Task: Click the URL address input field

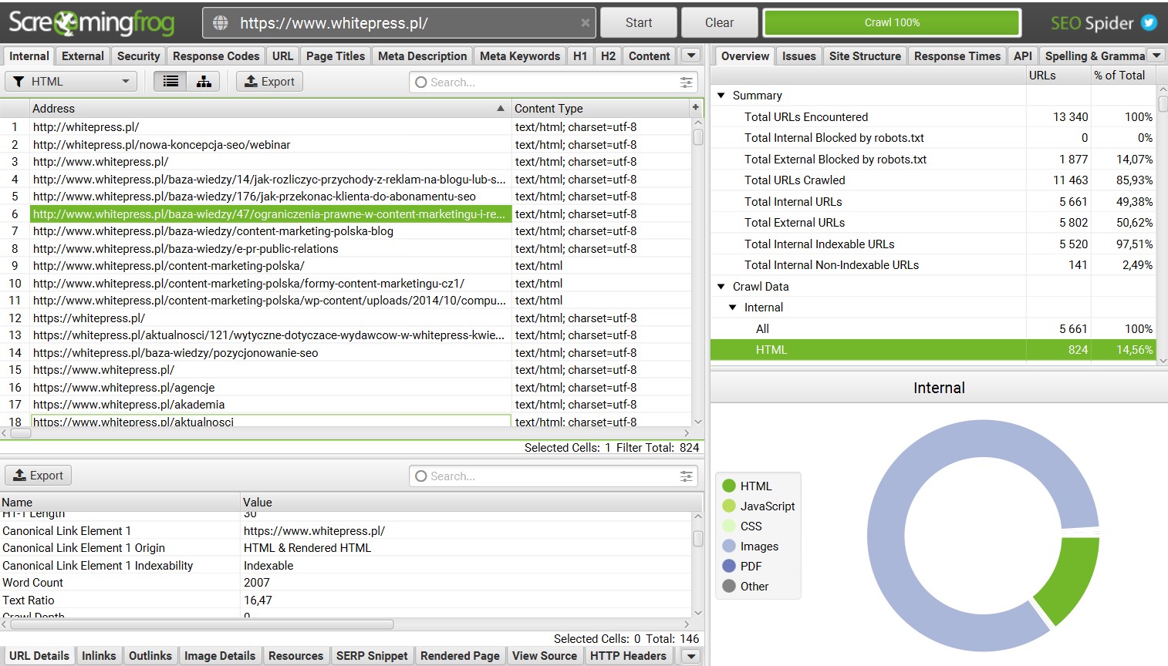Action: [400, 23]
